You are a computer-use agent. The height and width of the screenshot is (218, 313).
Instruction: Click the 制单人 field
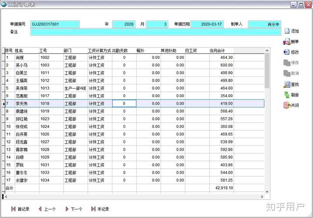264,24
